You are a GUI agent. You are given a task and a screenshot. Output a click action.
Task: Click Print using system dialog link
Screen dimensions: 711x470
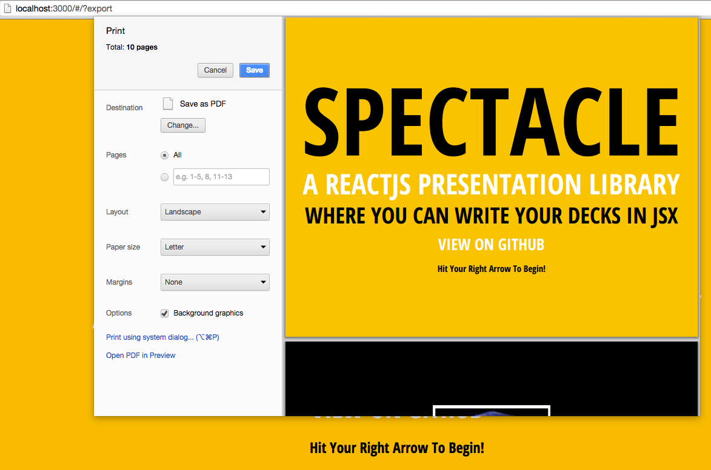pyautogui.click(x=162, y=337)
